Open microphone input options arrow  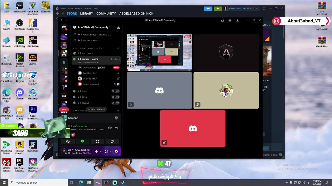click(101, 152)
